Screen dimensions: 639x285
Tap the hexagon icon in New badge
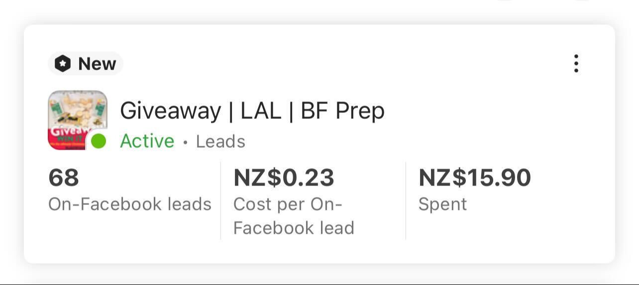[x=63, y=64]
